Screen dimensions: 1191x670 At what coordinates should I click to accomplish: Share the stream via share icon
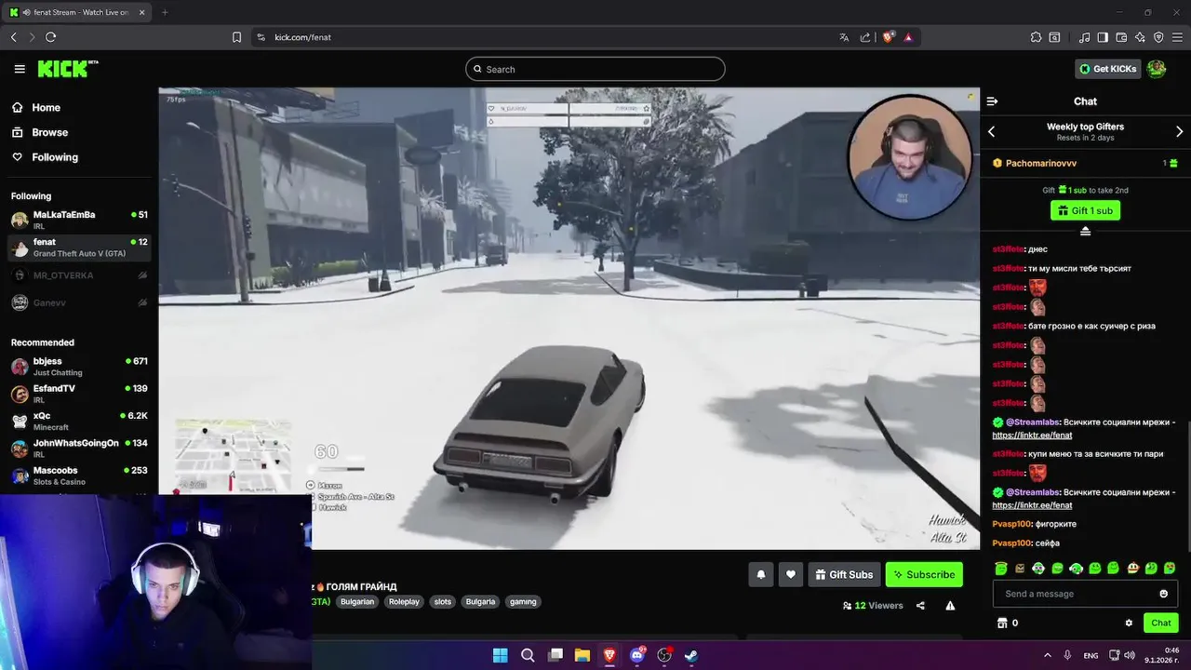920,606
